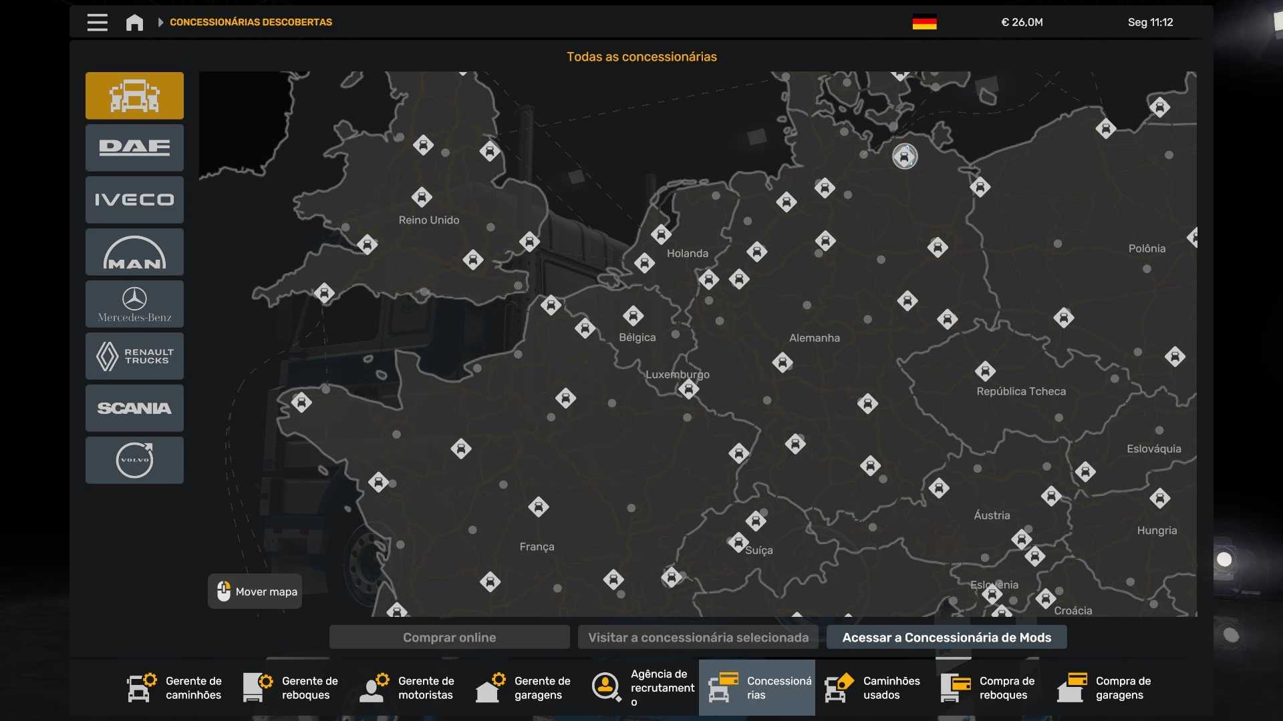Select all truck brands filter icon
This screenshot has height=721, width=1283.
[134, 95]
